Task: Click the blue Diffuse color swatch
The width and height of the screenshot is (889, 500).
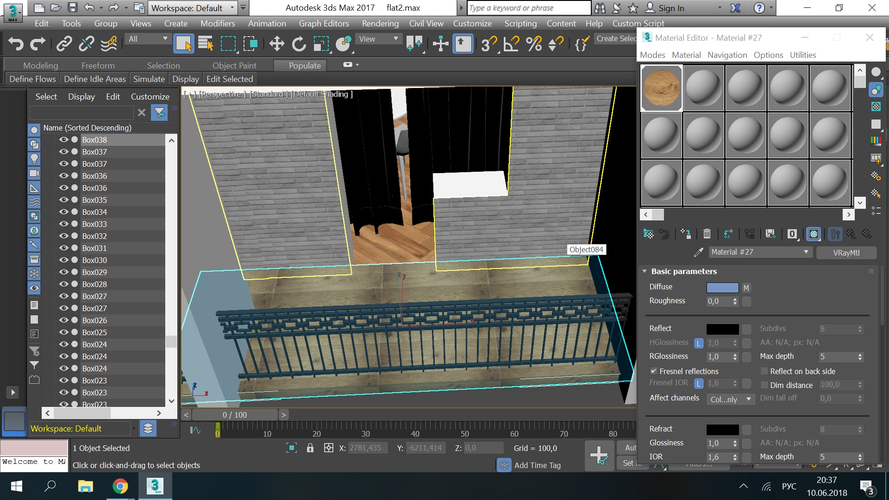Action: tap(722, 287)
